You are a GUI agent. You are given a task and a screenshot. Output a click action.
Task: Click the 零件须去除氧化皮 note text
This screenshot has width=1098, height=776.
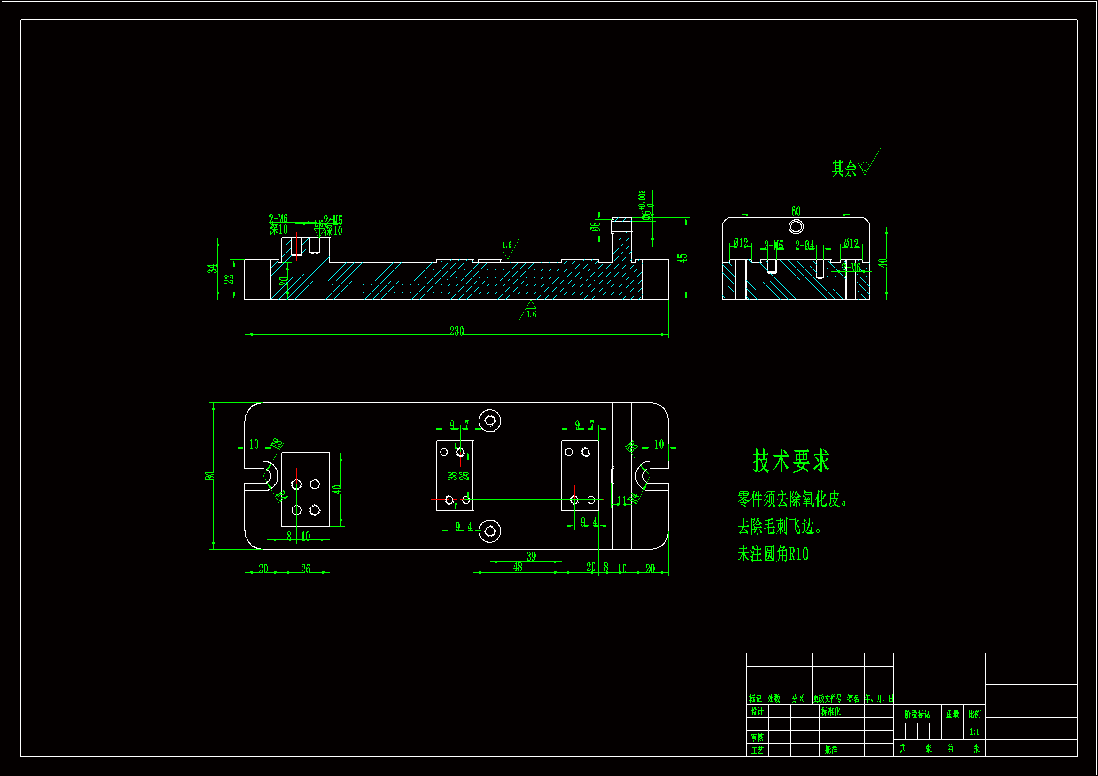pyautogui.click(x=792, y=499)
